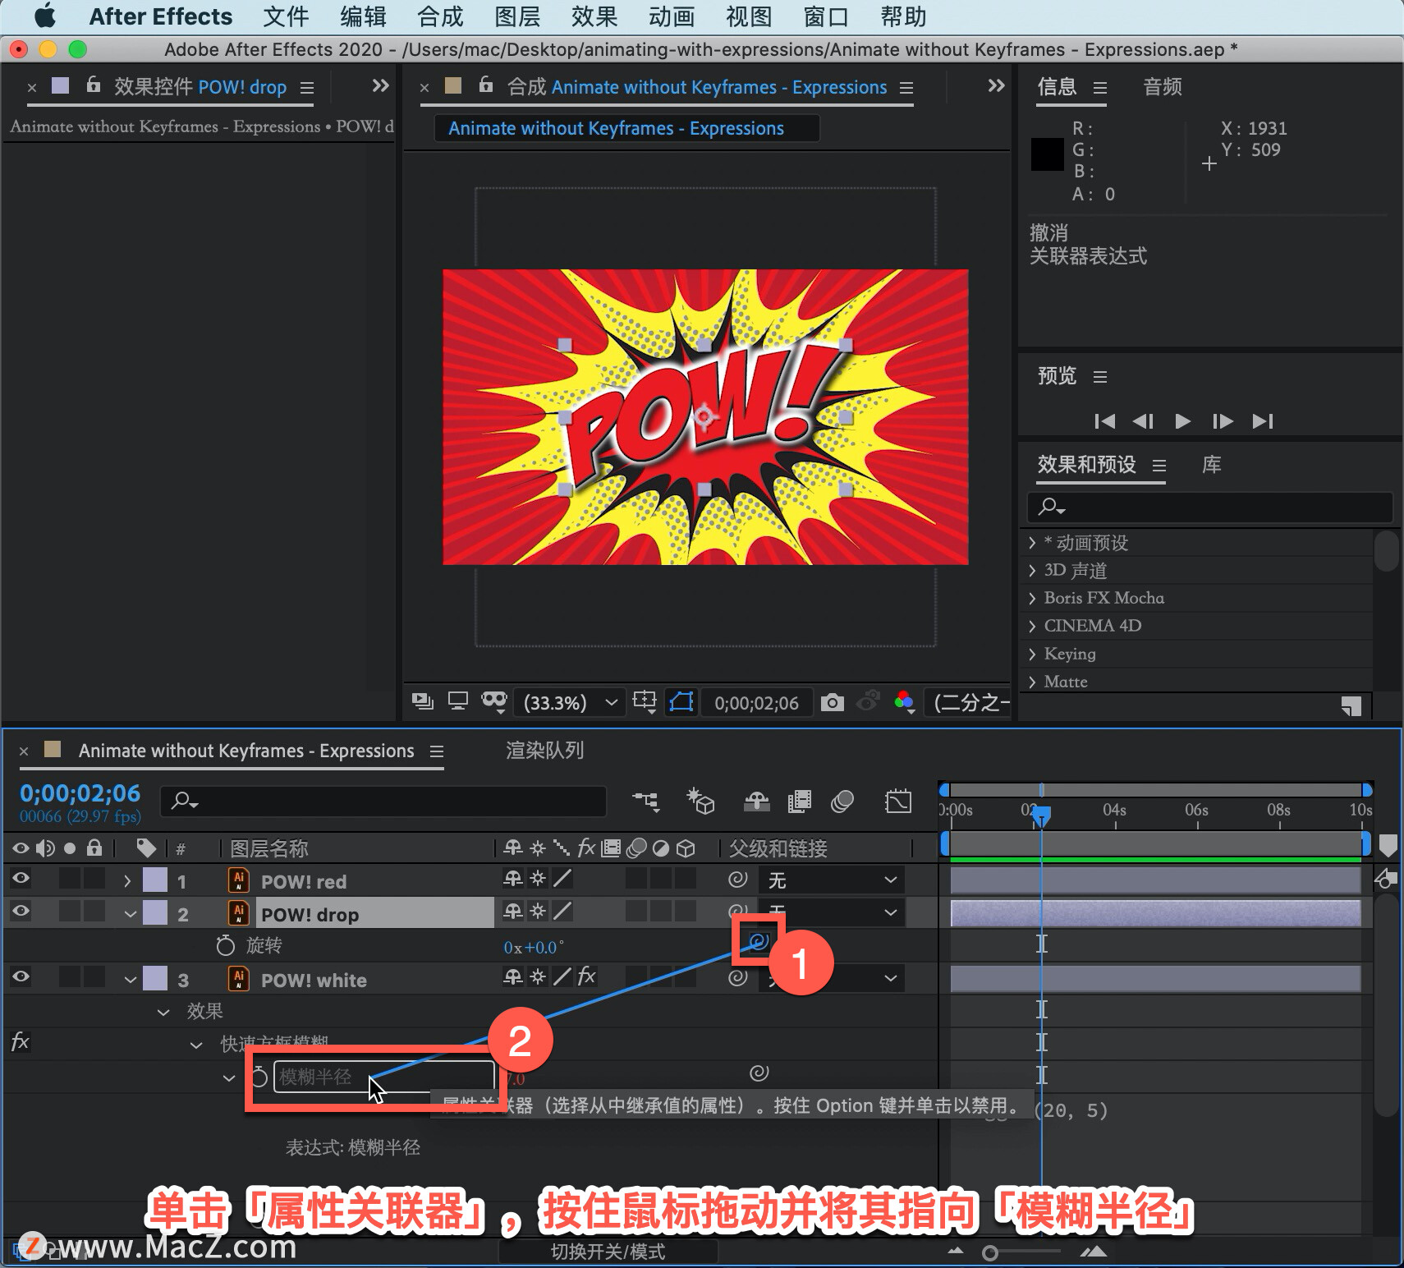Open the 图层 menu

click(x=517, y=16)
